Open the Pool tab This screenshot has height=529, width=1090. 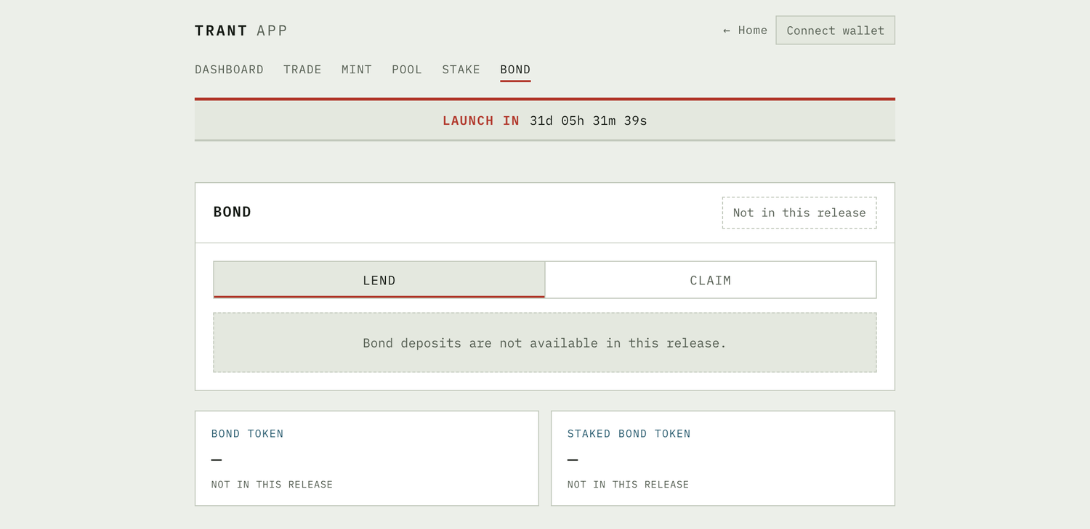tap(407, 70)
